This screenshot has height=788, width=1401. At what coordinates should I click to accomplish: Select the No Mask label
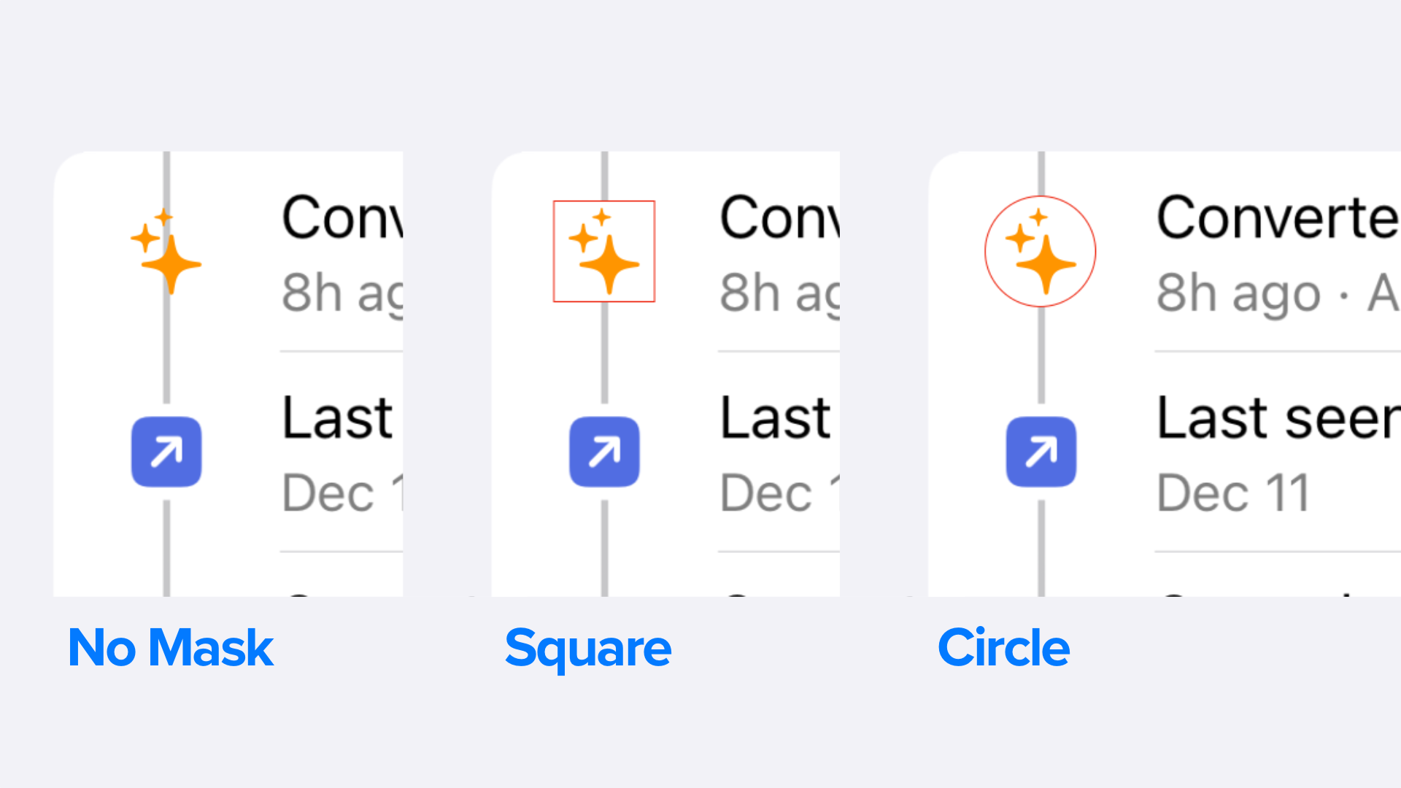pyautogui.click(x=171, y=648)
